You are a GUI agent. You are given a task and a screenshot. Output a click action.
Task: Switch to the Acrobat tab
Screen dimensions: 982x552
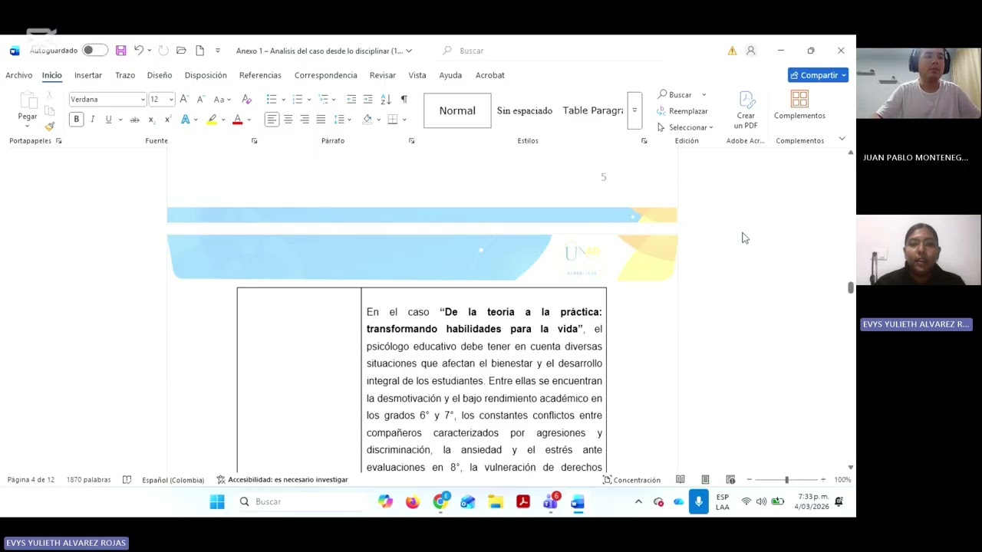(489, 75)
